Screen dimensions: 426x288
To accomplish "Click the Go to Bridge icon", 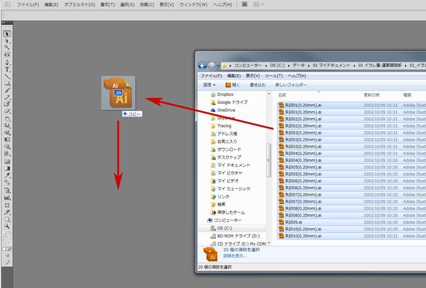I will tap(245, 4).
